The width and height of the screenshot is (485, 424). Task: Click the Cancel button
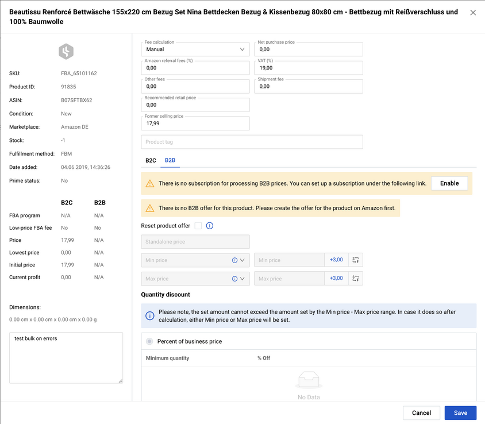click(x=421, y=413)
